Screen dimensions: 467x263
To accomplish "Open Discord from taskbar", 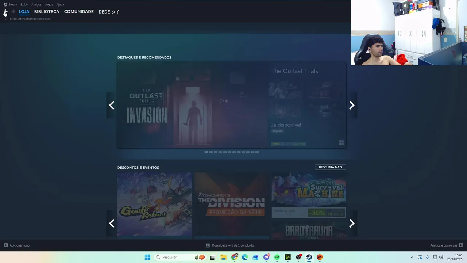I will click(x=266, y=257).
